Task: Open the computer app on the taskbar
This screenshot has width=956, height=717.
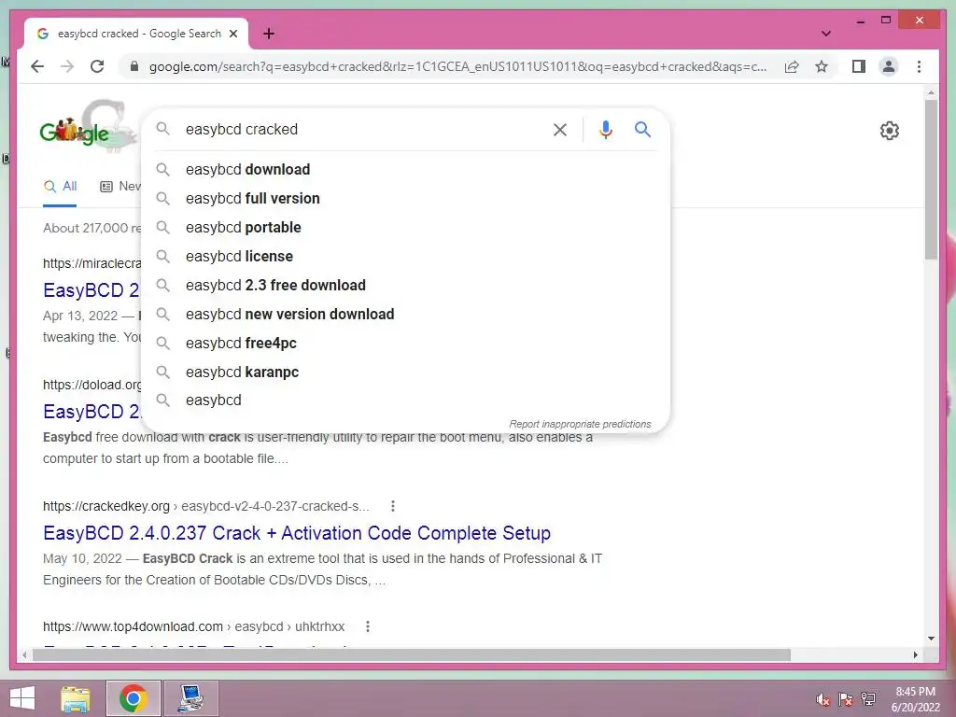Action: click(x=190, y=698)
